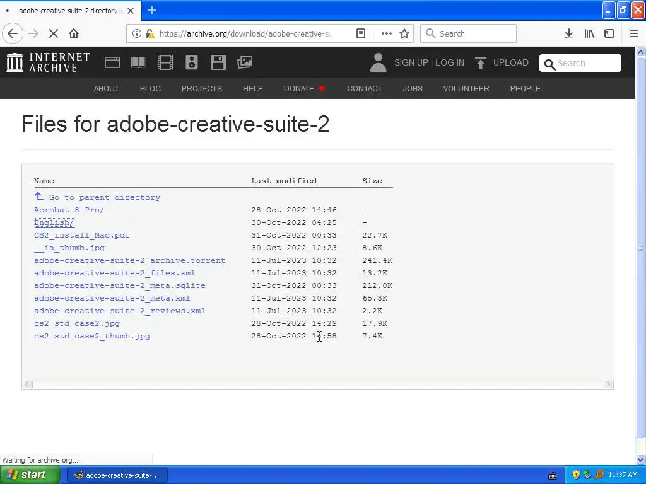Screen dimensions: 646x484
Task: Click the size value 241.4K
Action: pos(377,260)
